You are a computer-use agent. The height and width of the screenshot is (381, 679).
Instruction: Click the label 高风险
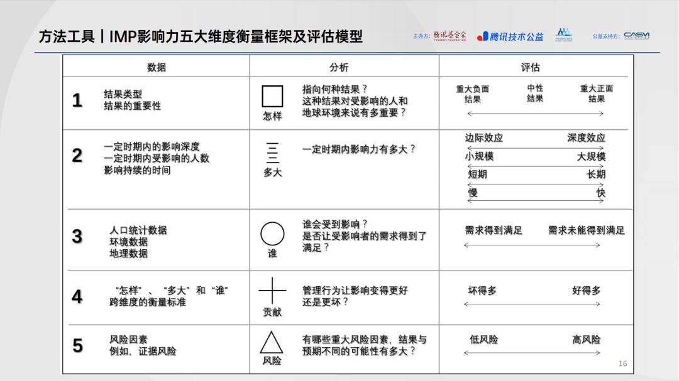coord(587,340)
